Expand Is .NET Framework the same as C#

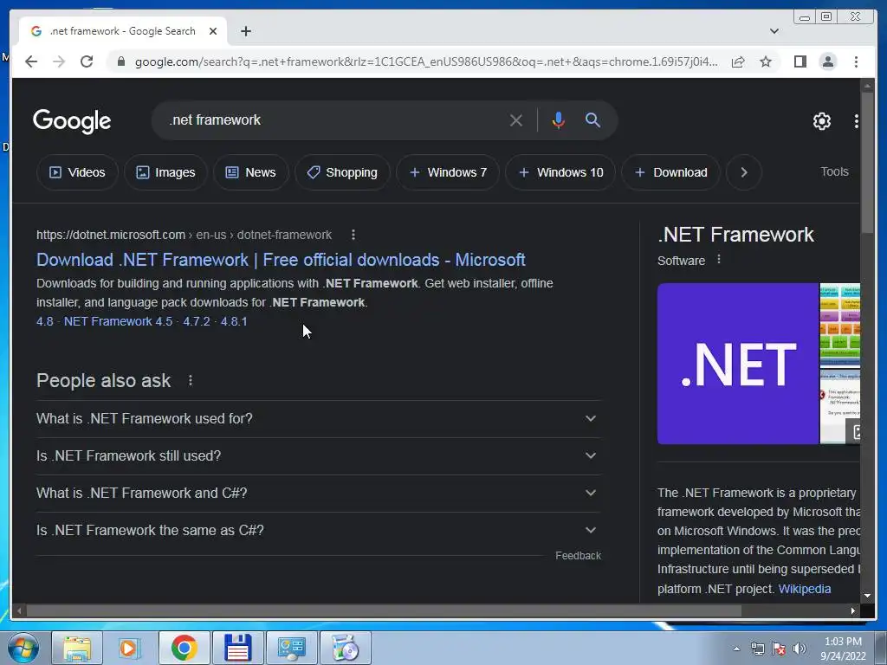click(318, 531)
